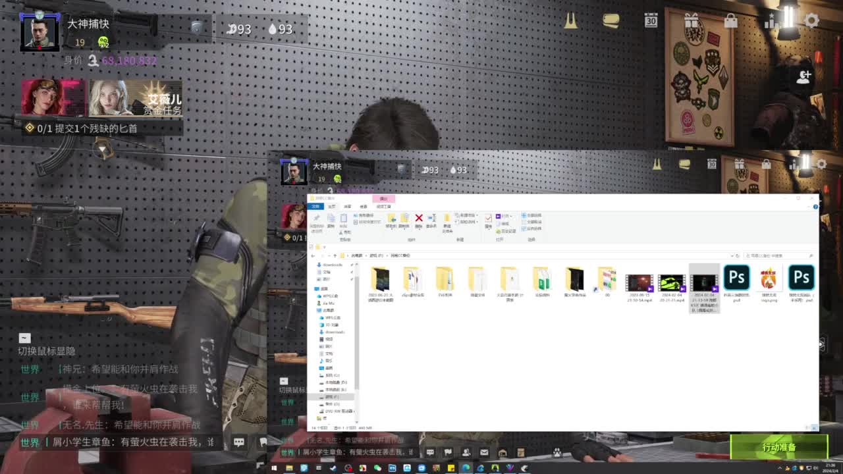This screenshot has height=474, width=843.
Task: Click the address bar path 游戏 (F:)
Action: pos(377,255)
